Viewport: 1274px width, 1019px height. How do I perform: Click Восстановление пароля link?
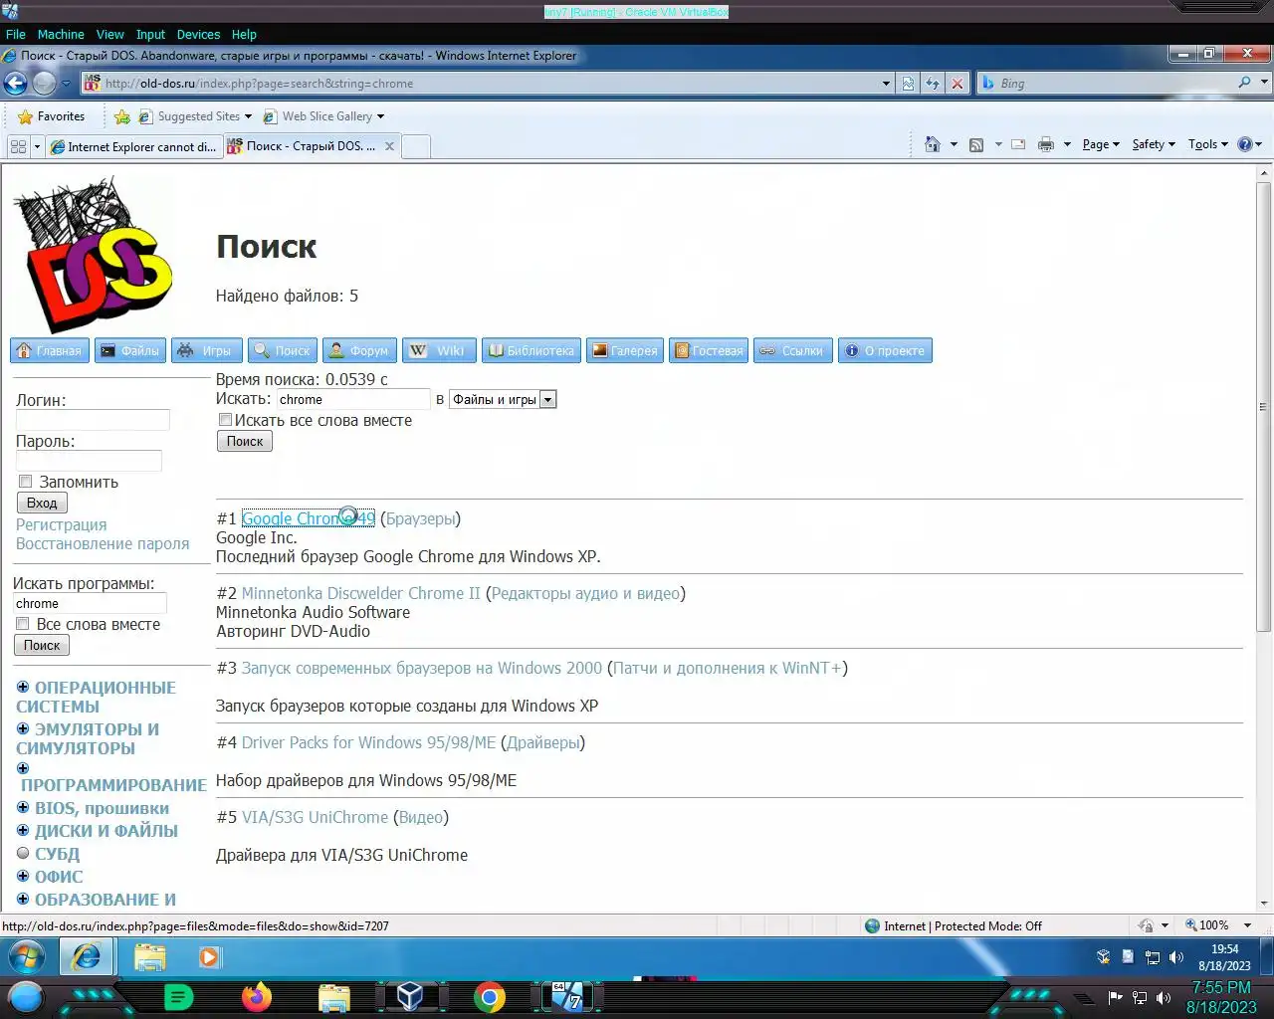103,543
